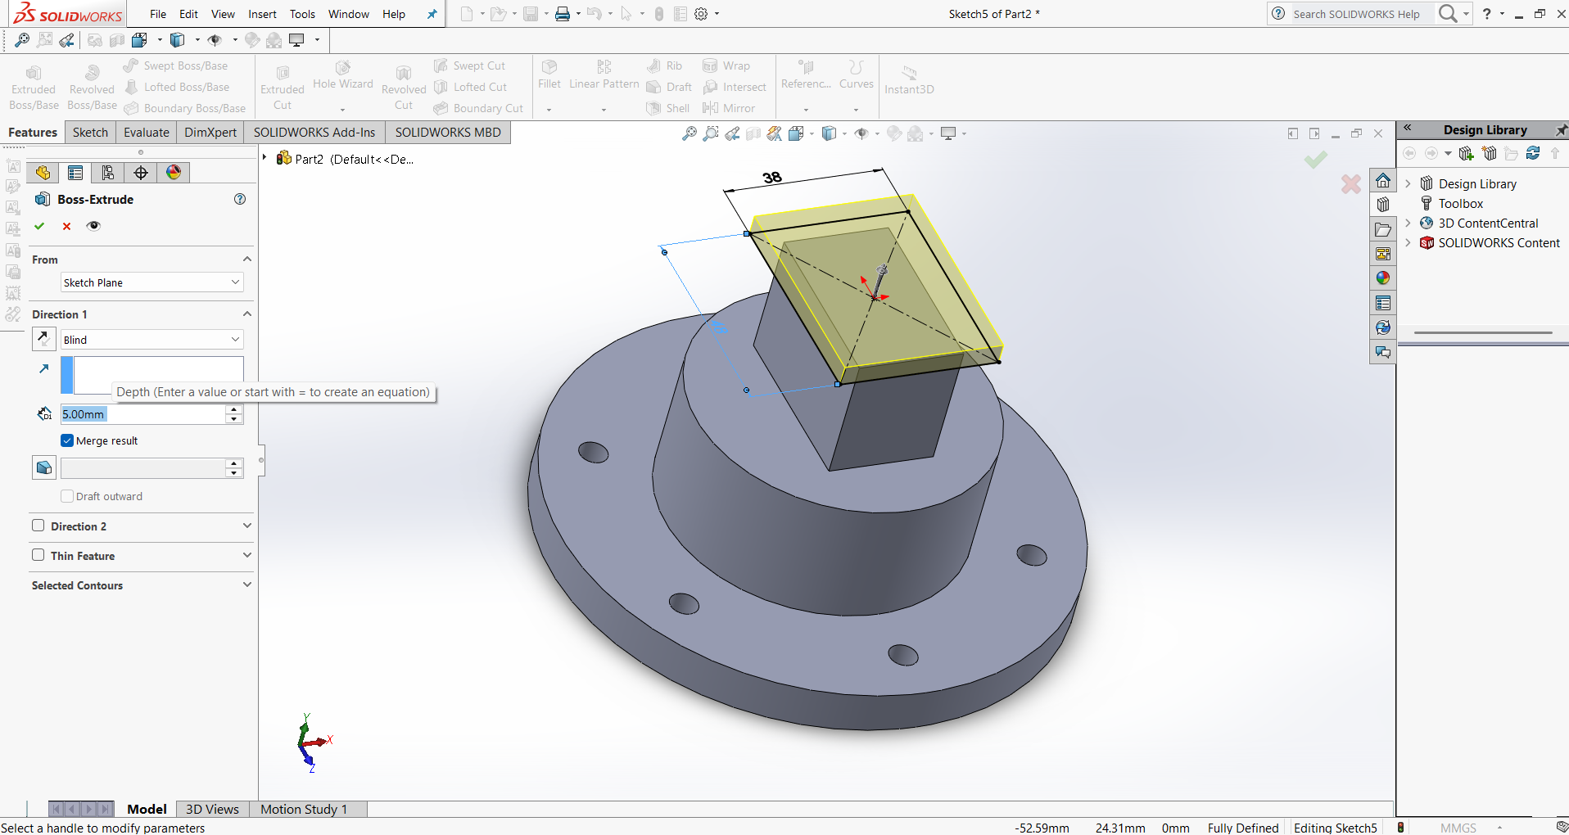1569x835 pixels.
Task: Pin the Design Library pane
Action: (1561, 130)
